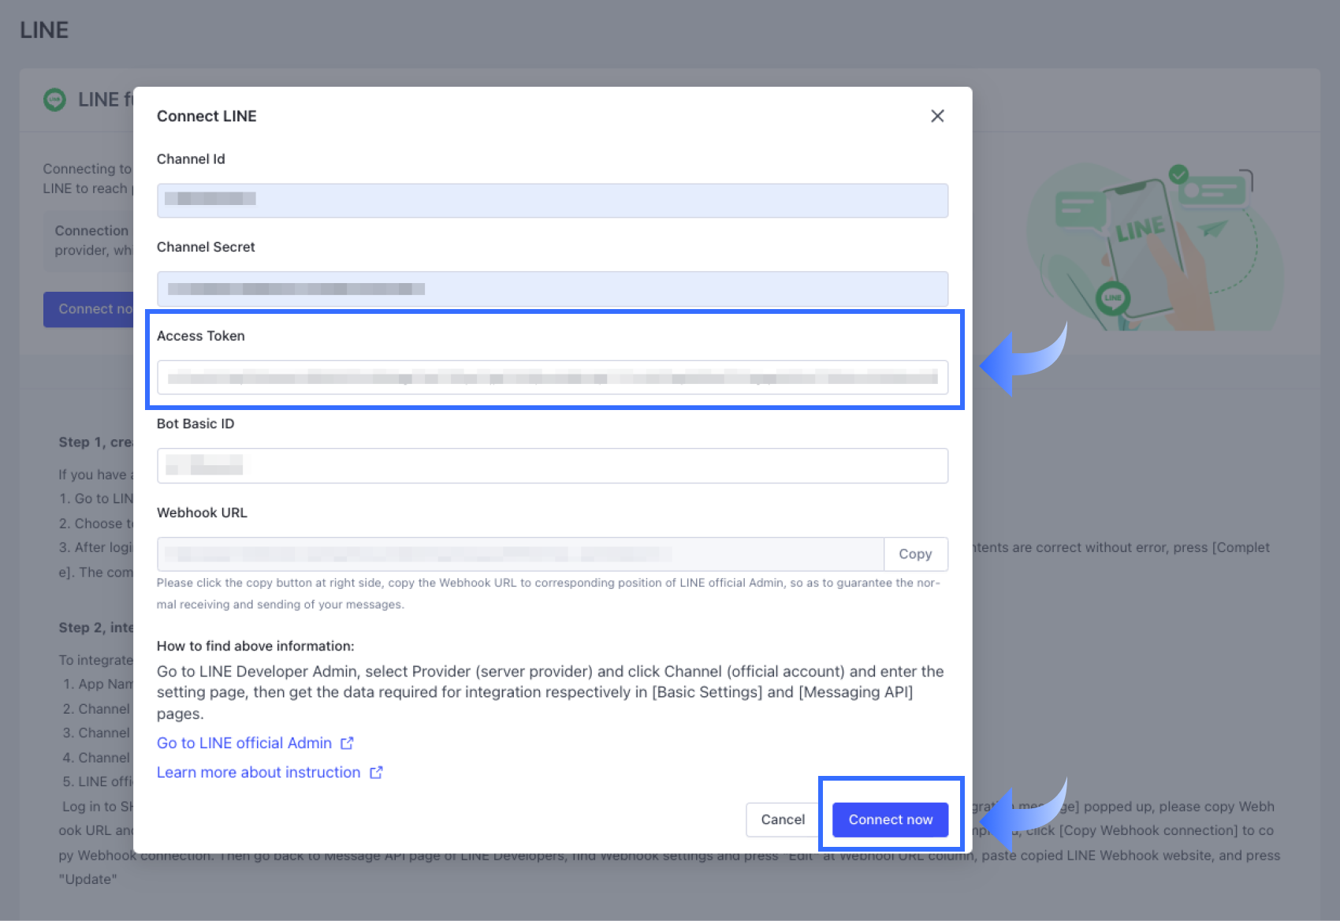Click the Bot Basic ID field
This screenshot has width=1340, height=921.
click(x=552, y=466)
